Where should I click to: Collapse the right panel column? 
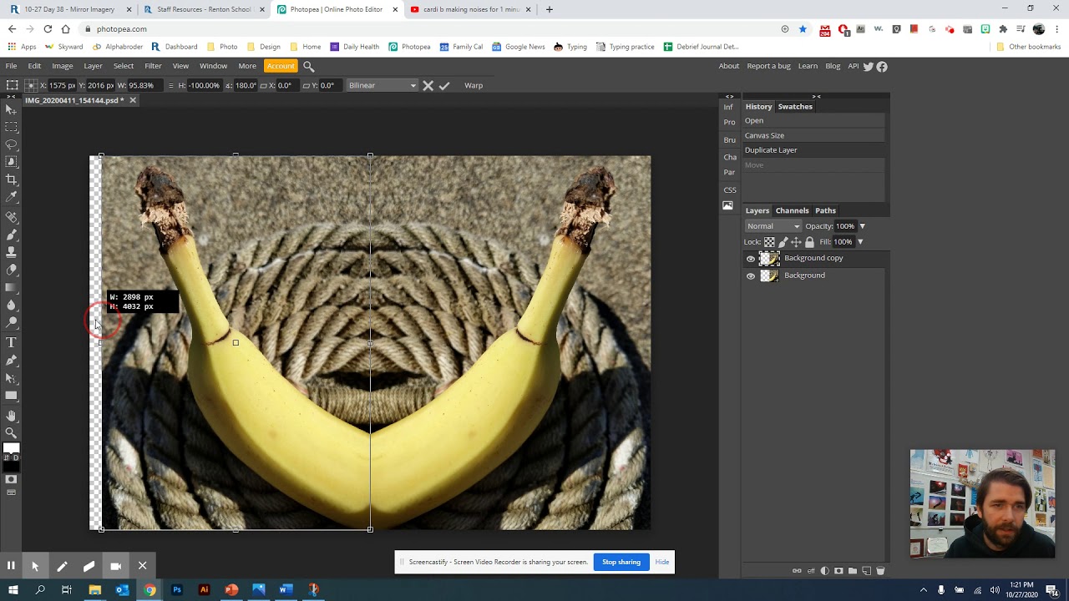pyautogui.click(x=816, y=97)
